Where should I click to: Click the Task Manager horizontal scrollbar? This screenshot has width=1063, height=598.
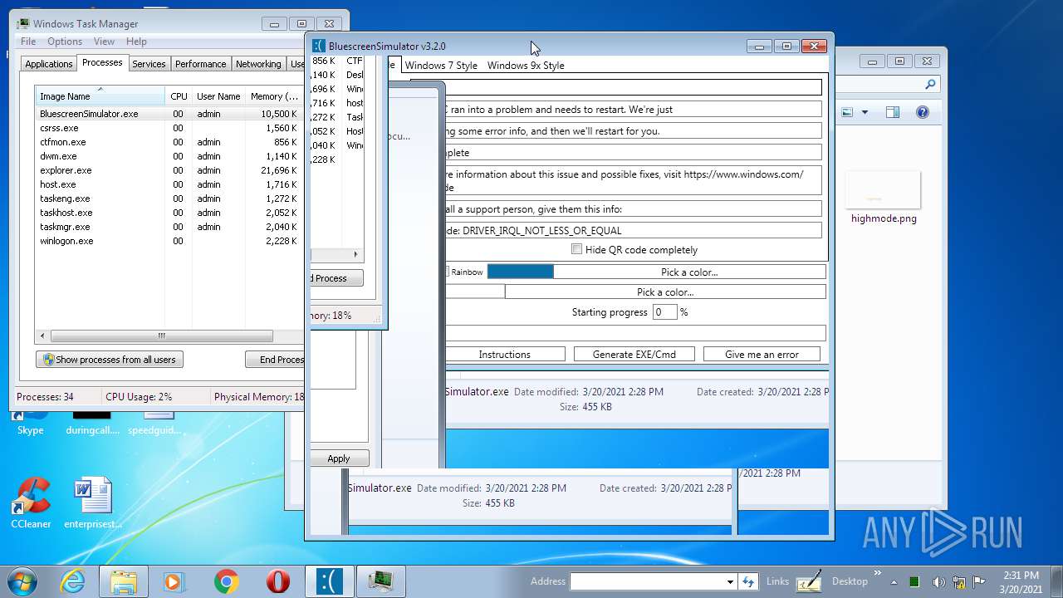point(162,336)
